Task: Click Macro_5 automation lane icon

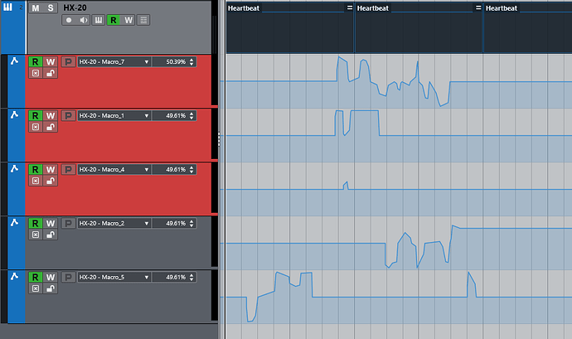Action: coord(14,276)
